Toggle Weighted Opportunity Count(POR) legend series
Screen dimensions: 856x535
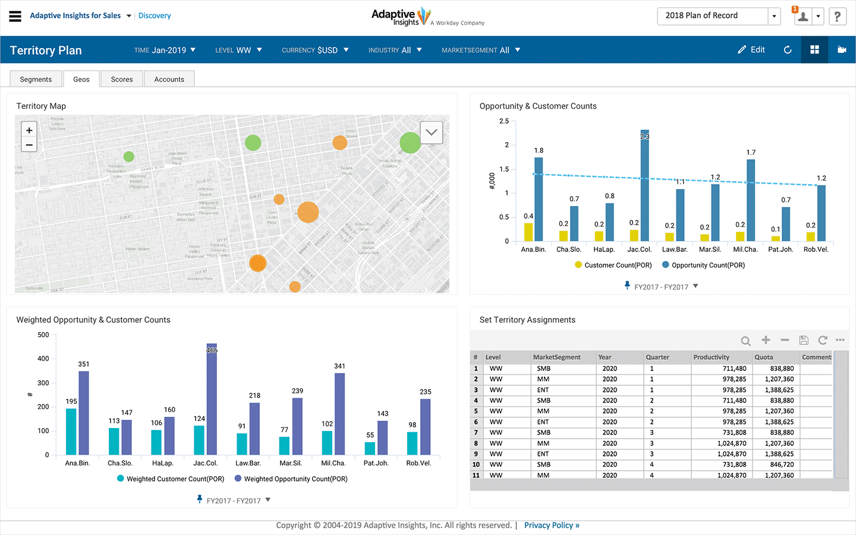pyautogui.click(x=291, y=479)
